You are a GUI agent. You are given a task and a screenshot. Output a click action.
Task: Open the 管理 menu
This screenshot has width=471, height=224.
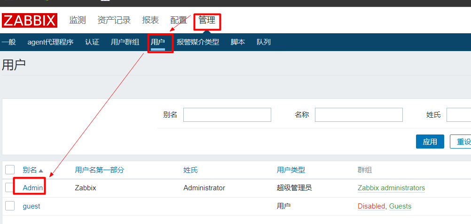207,20
